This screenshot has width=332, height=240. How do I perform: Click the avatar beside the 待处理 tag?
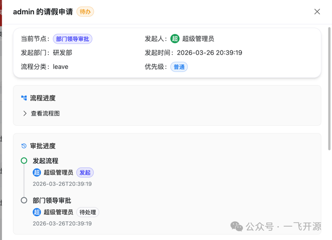click(x=37, y=212)
